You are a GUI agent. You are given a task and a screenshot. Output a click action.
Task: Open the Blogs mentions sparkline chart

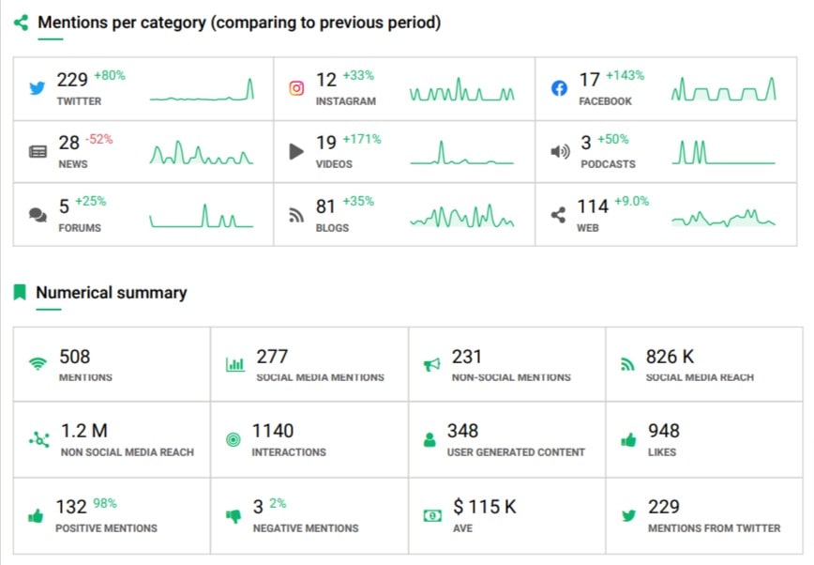pos(462,217)
